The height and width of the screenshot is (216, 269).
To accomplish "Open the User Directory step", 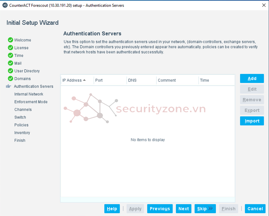I will [x=27, y=71].
